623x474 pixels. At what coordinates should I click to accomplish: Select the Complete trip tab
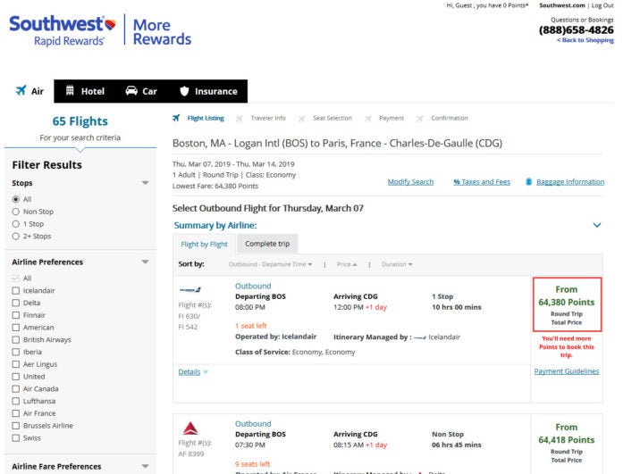click(x=267, y=244)
